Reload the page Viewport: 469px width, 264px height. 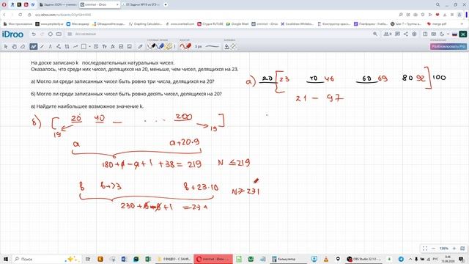tap(20, 15)
